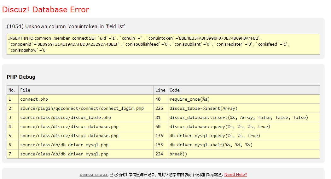Click line number 153 cell
Image resolution: width=331 pixels, height=179 pixels.
161,145
